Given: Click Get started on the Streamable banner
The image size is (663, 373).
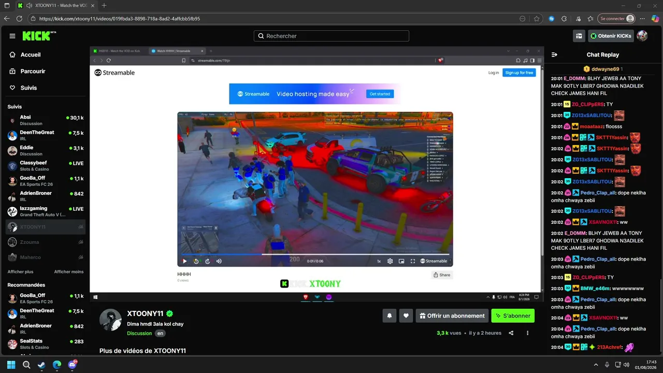Looking at the screenshot, I should click(380, 94).
